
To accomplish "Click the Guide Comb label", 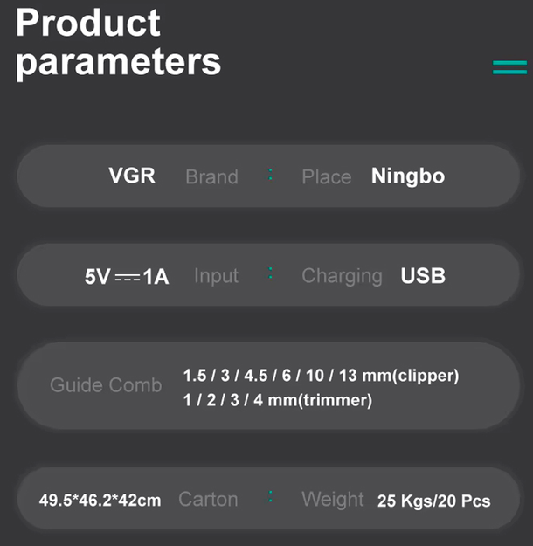I will [x=106, y=385].
